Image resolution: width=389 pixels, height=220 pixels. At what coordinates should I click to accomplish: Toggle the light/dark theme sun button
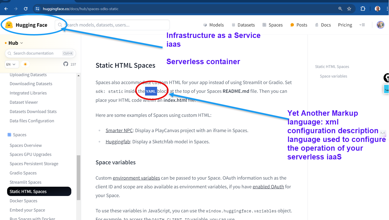click(25, 64)
